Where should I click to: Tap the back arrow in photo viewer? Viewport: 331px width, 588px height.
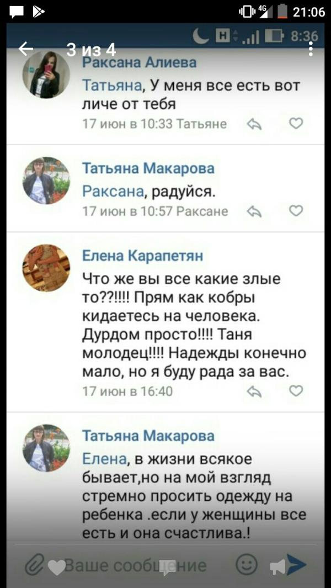tap(25, 49)
